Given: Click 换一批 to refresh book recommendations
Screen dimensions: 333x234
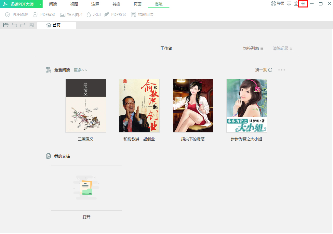Looking at the screenshot, I should point(262,70).
